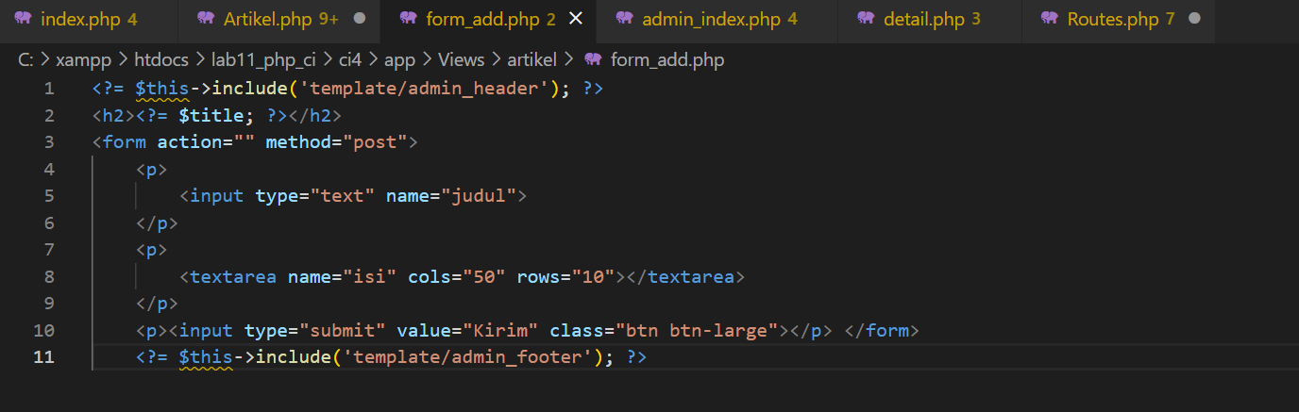Screen dimensions: 1299x412
Task: Click PHP elephant icon on index.php tab
Action: [x=23, y=19]
